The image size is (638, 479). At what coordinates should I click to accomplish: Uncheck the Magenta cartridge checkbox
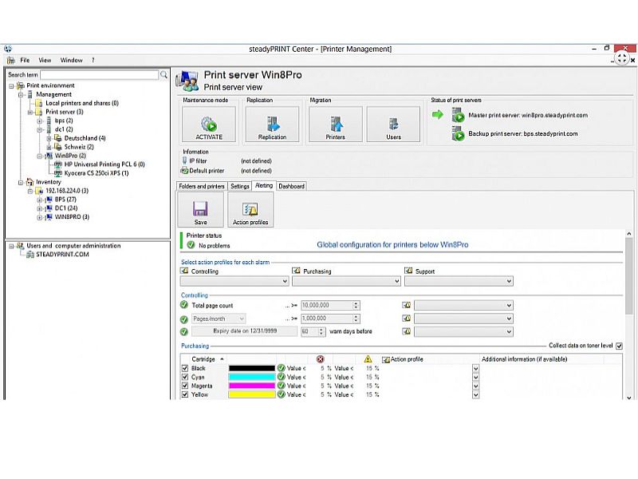[185, 386]
